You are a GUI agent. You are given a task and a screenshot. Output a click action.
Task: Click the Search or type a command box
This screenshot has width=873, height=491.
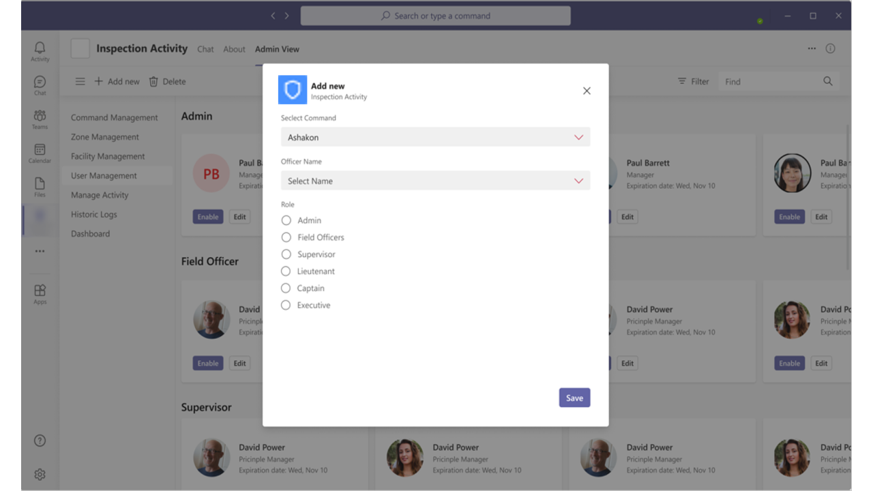click(435, 16)
